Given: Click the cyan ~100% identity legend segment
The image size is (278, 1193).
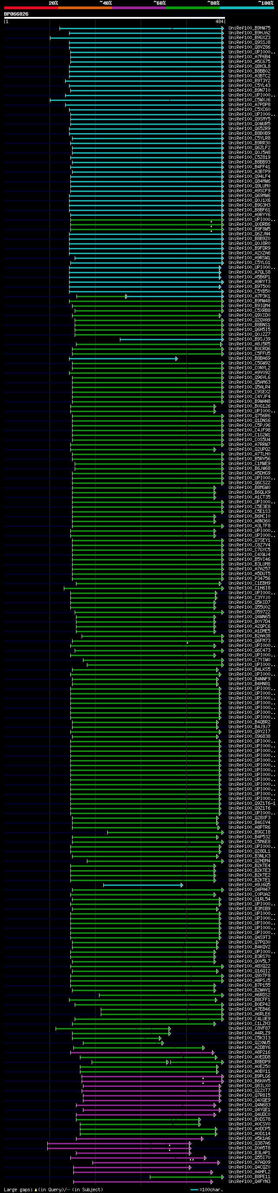Looking at the screenshot, I should (x=247, y=8).
